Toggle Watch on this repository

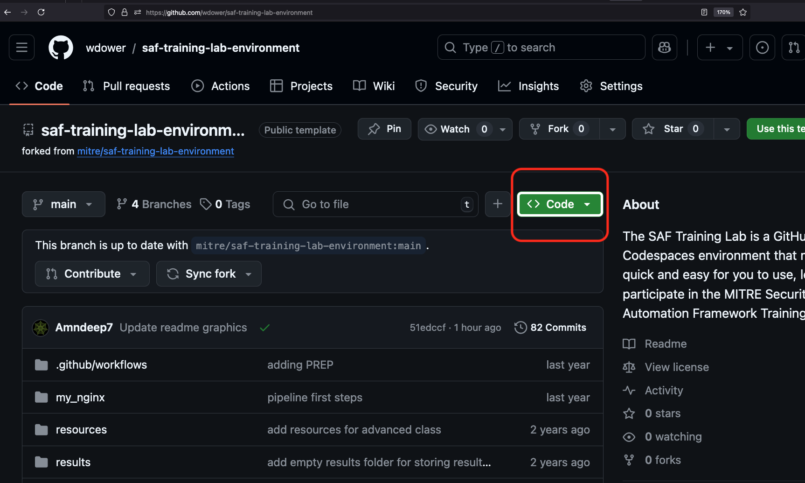pyautogui.click(x=455, y=129)
